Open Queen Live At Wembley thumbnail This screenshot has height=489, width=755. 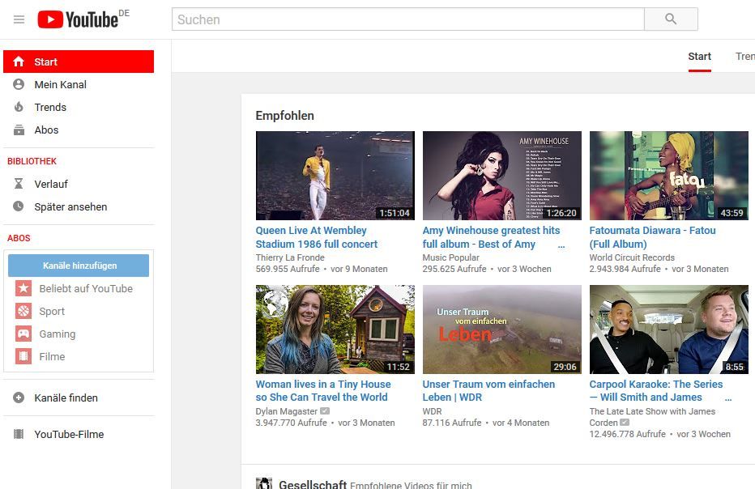(335, 176)
